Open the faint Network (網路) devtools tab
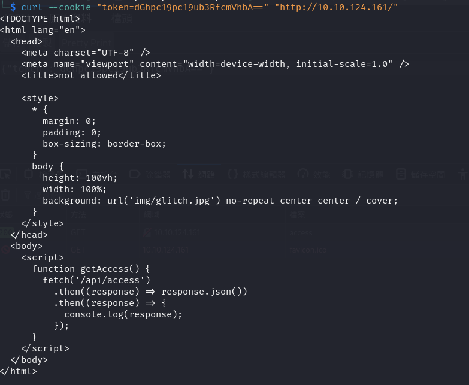Screen dimensions: 469x385 coord(206,175)
